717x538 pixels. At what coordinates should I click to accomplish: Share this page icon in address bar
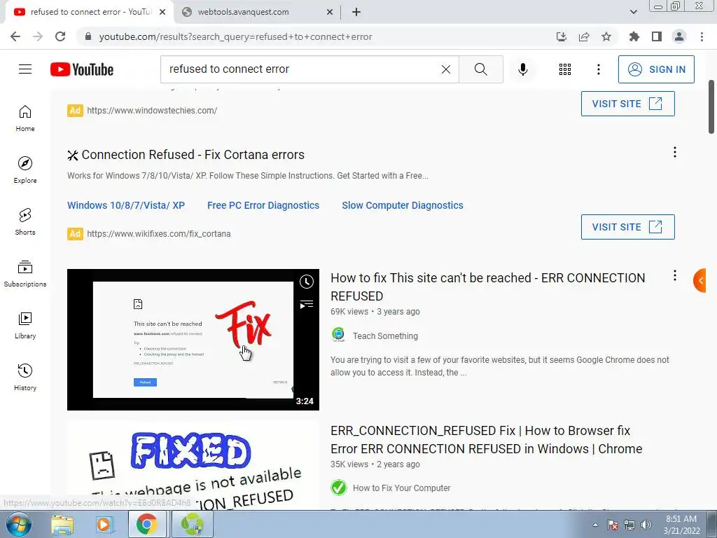coord(584,36)
